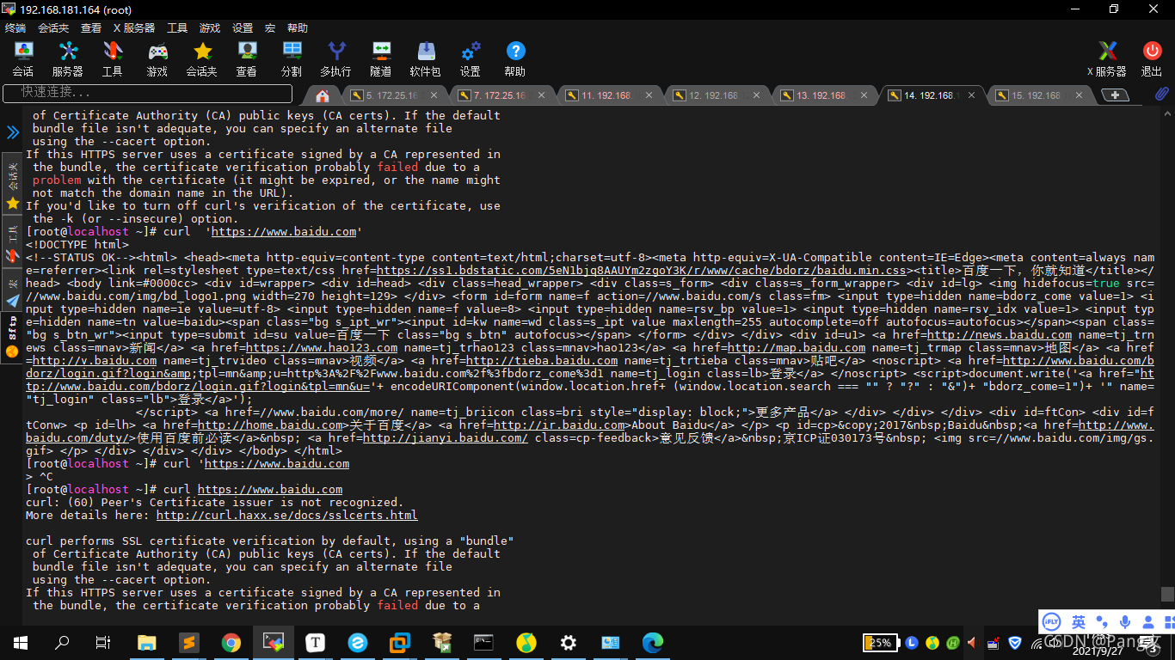Screen dimensions: 1175x660
Task: Toggle iFLY input method 英 mode
Action: click(x=1079, y=621)
